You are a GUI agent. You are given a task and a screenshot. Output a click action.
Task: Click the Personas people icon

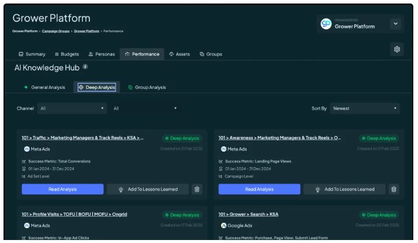91,54
